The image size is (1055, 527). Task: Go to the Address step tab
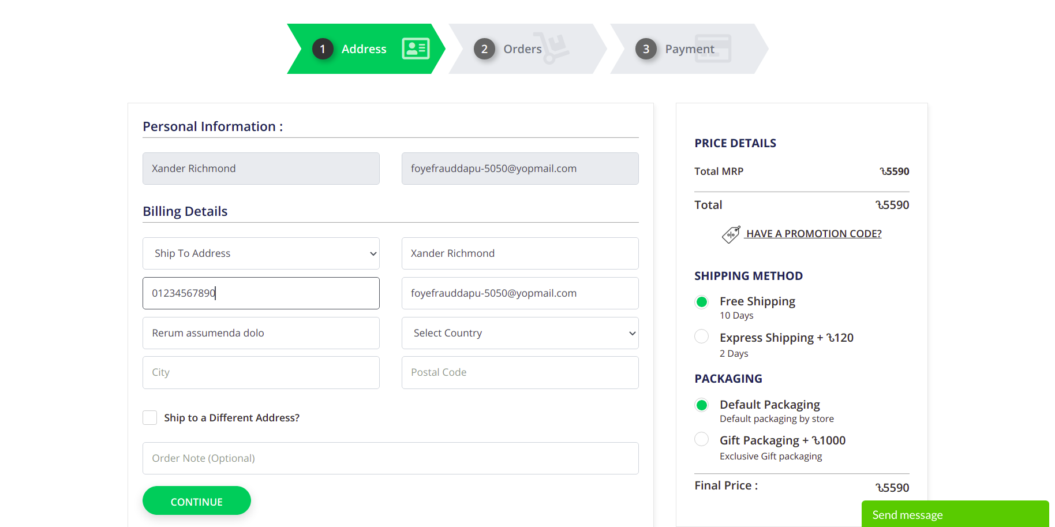point(366,49)
